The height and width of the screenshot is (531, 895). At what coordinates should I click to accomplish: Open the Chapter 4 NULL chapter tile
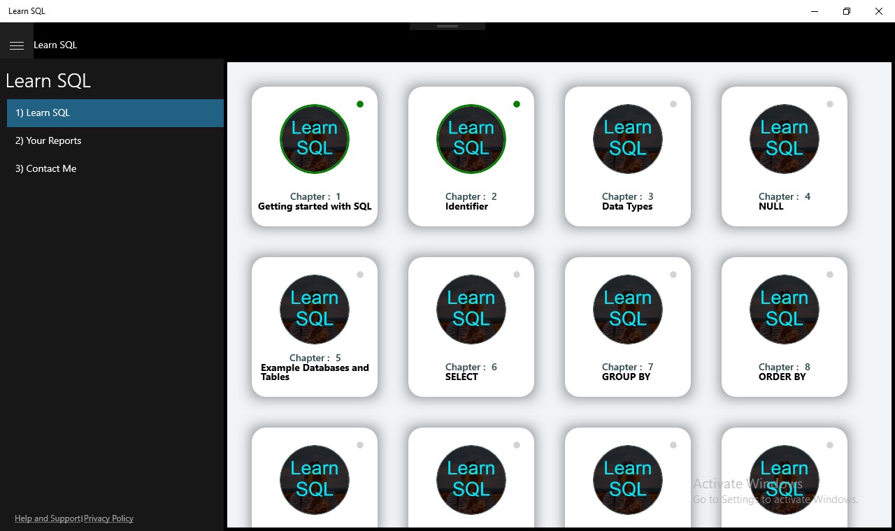click(784, 157)
